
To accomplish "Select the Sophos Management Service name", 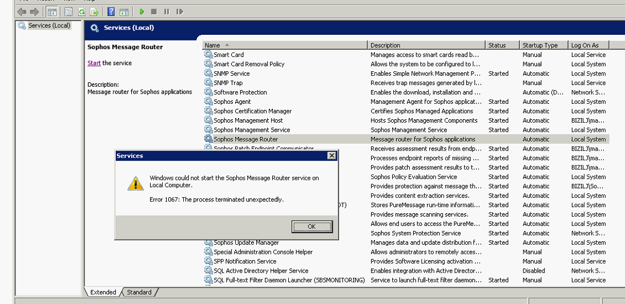I will [x=252, y=130].
